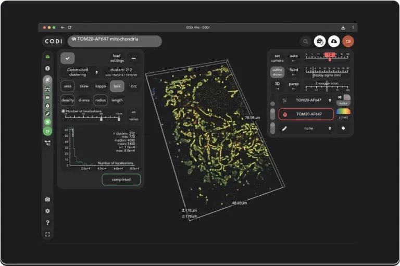Select the locs tab
This screenshot has height=266, width=400.
coord(117,86)
